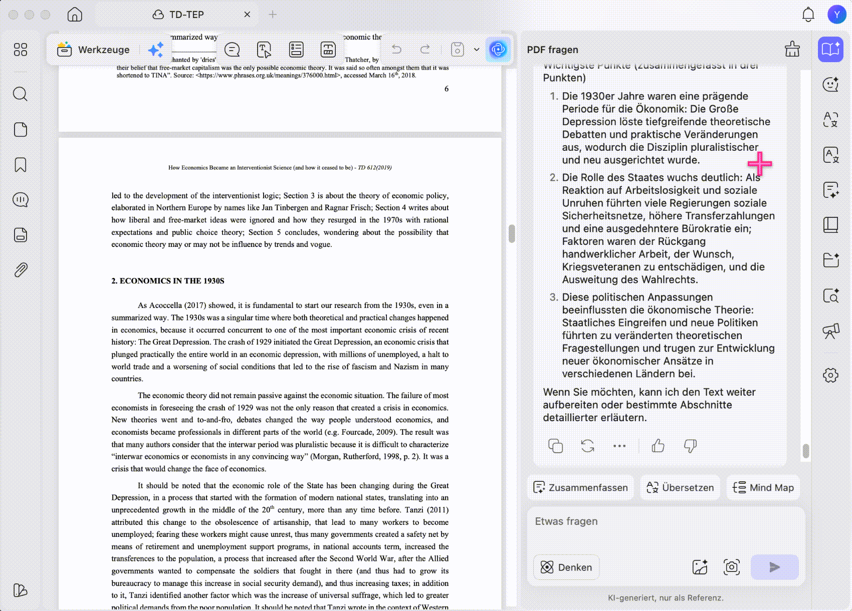Redo the last action
The width and height of the screenshot is (852, 611).
coord(425,49)
